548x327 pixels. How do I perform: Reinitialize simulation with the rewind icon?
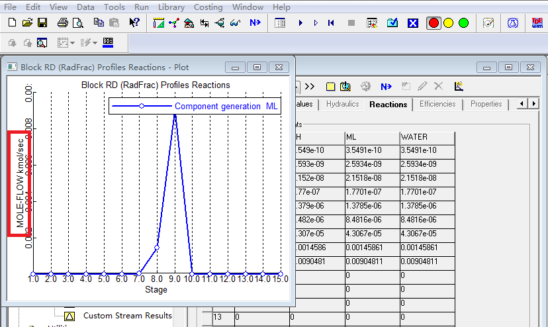[x=331, y=23]
